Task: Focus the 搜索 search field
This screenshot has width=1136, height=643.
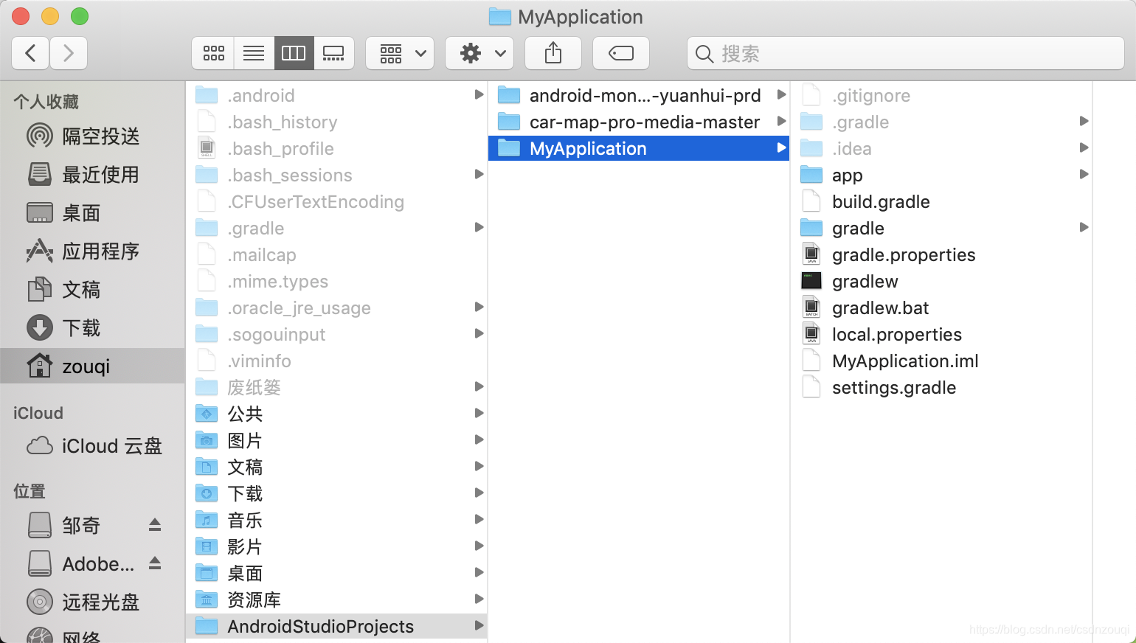Action: (x=906, y=53)
